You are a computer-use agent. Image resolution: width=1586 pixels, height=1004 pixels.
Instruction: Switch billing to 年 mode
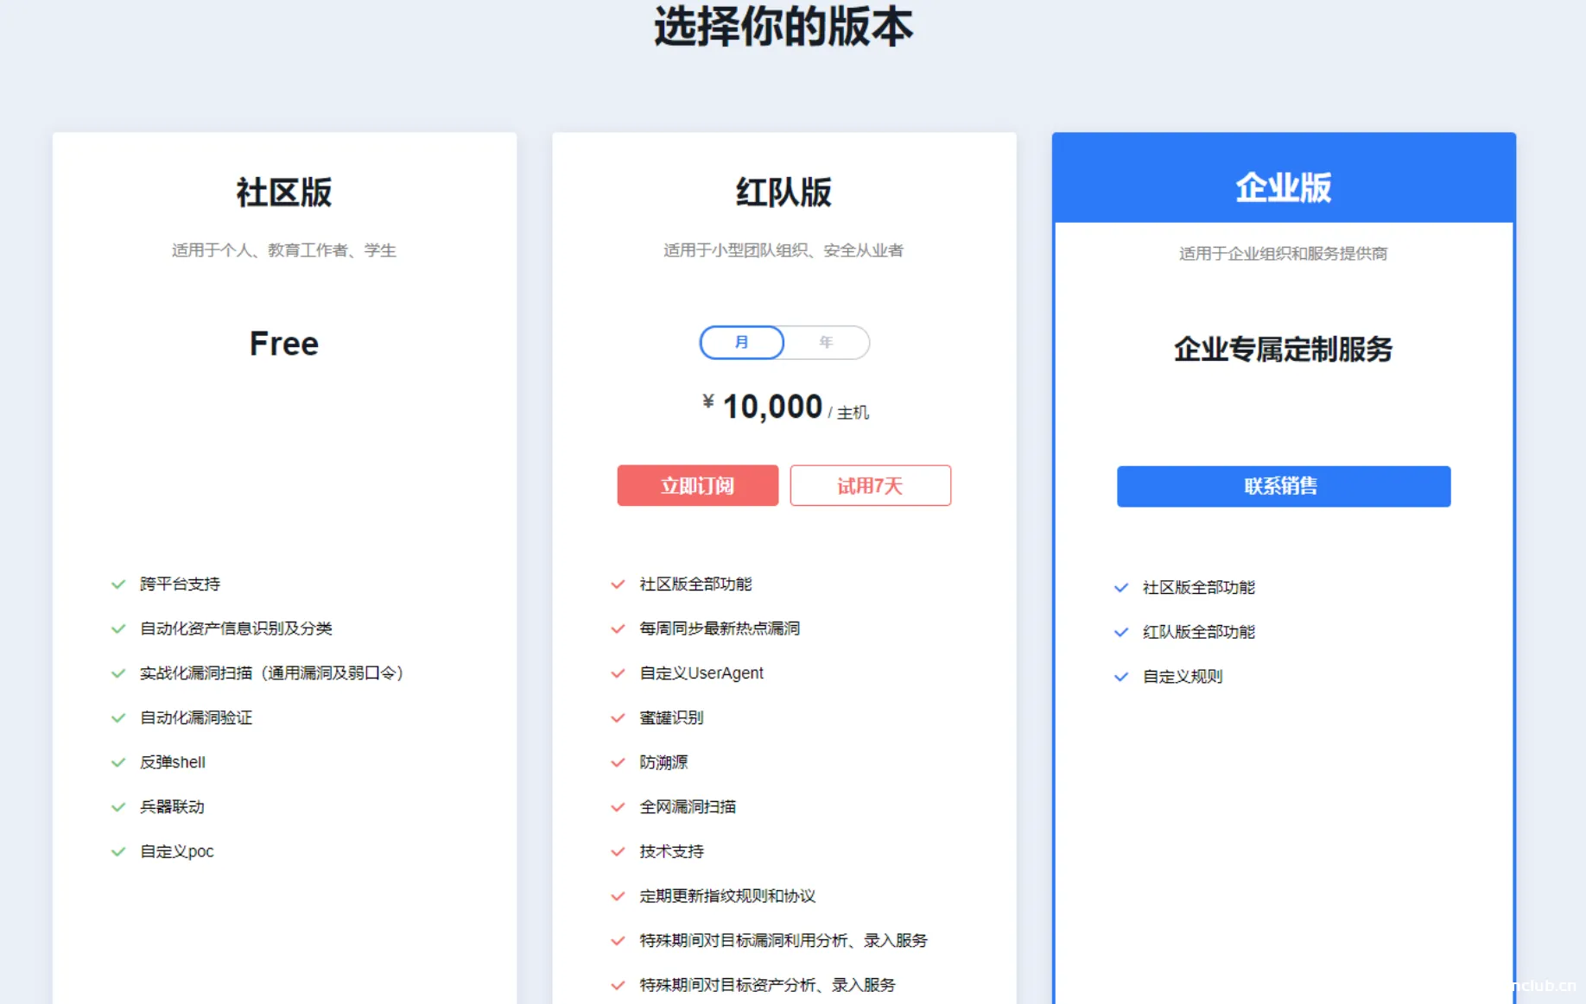pyautogui.click(x=826, y=342)
